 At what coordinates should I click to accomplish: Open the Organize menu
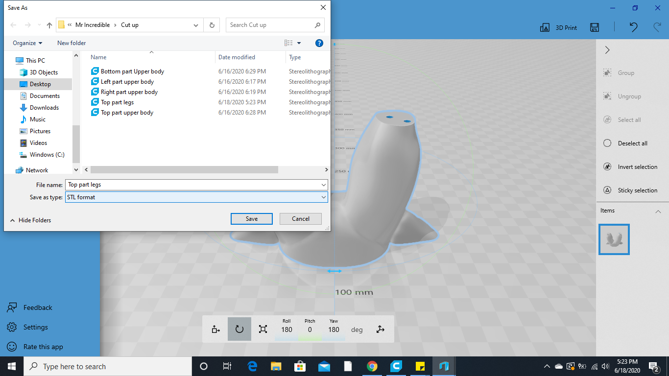coord(27,43)
